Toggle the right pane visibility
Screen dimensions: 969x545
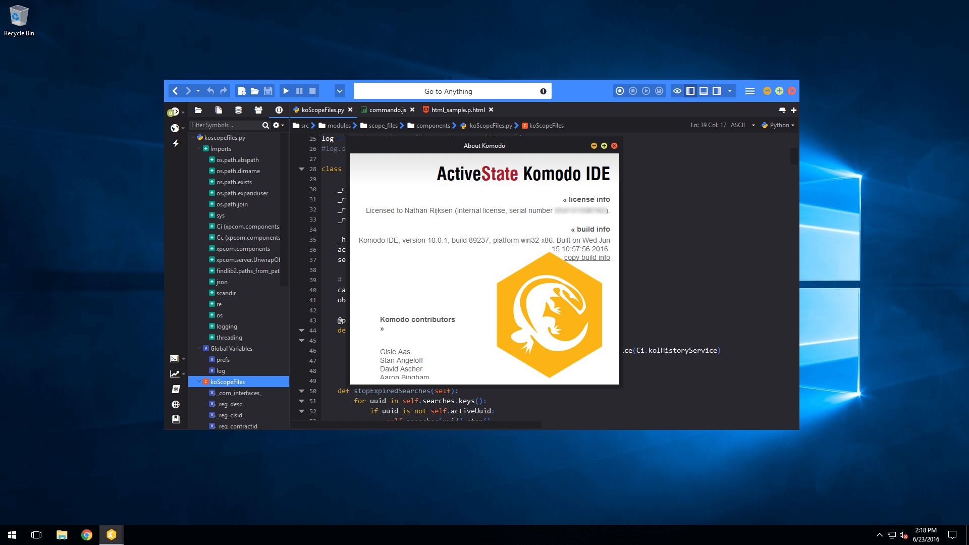(x=717, y=91)
